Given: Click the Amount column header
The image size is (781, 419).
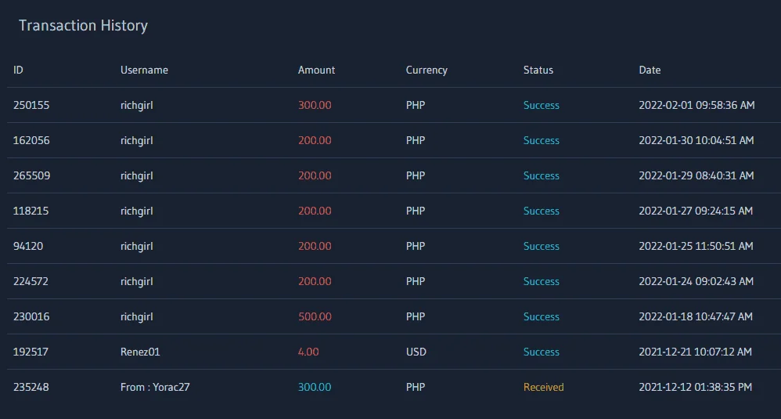Looking at the screenshot, I should point(316,70).
